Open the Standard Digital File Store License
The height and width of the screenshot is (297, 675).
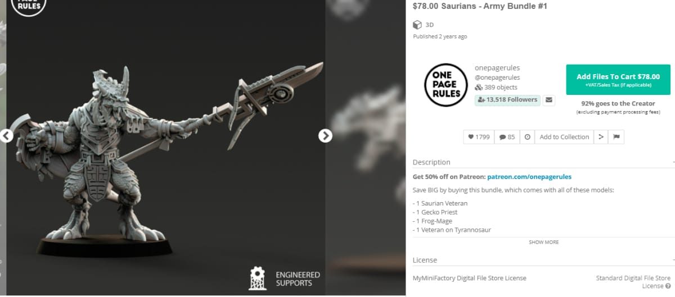click(633, 282)
